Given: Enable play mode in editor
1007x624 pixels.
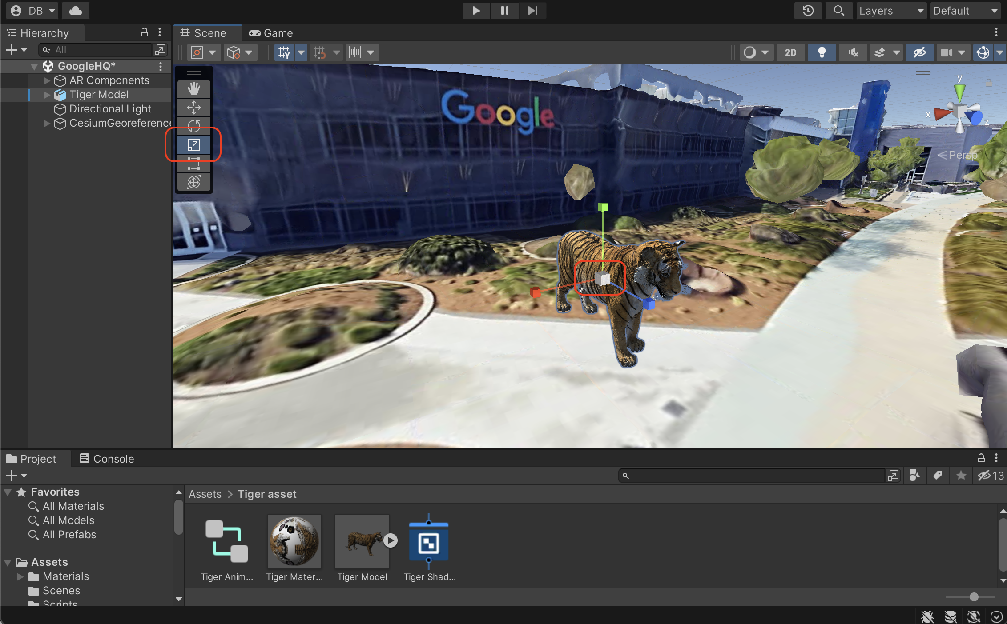Looking at the screenshot, I should [x=475, y=10].
